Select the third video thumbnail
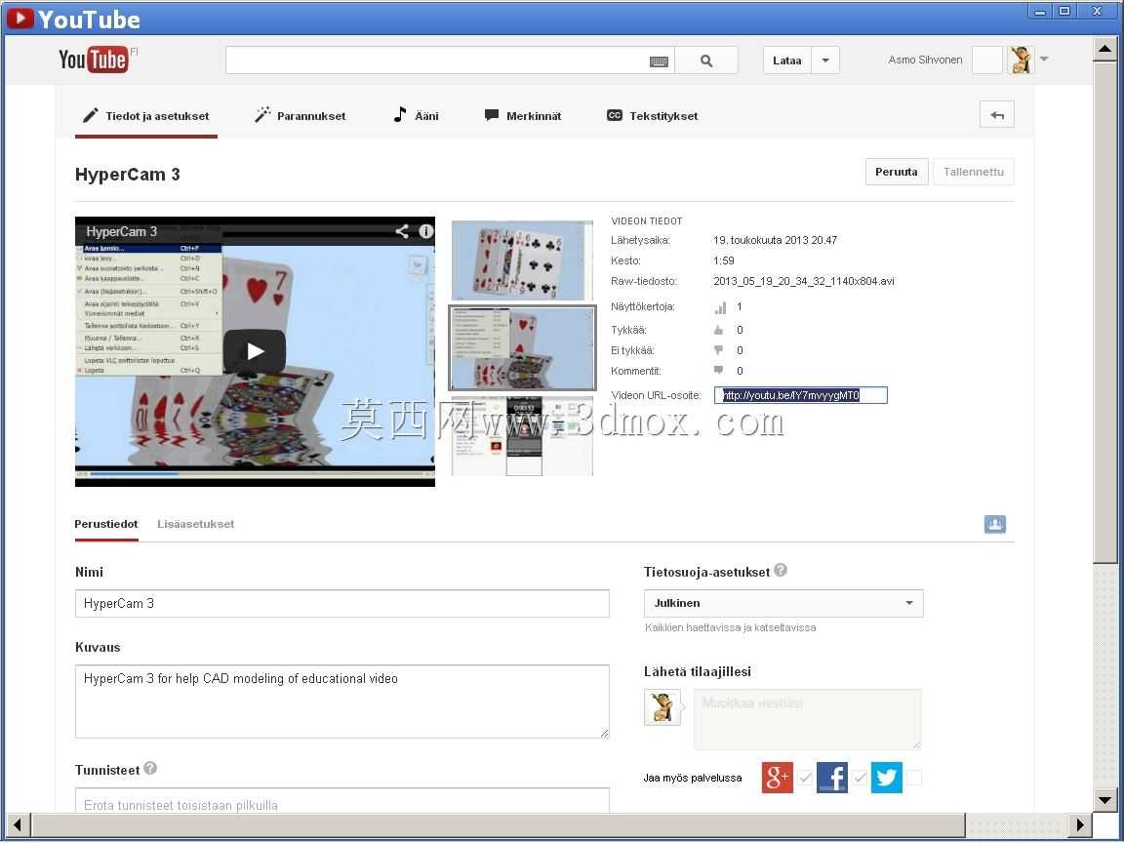The height and width of the screenshot is (843, 1124). click(522, 436)
